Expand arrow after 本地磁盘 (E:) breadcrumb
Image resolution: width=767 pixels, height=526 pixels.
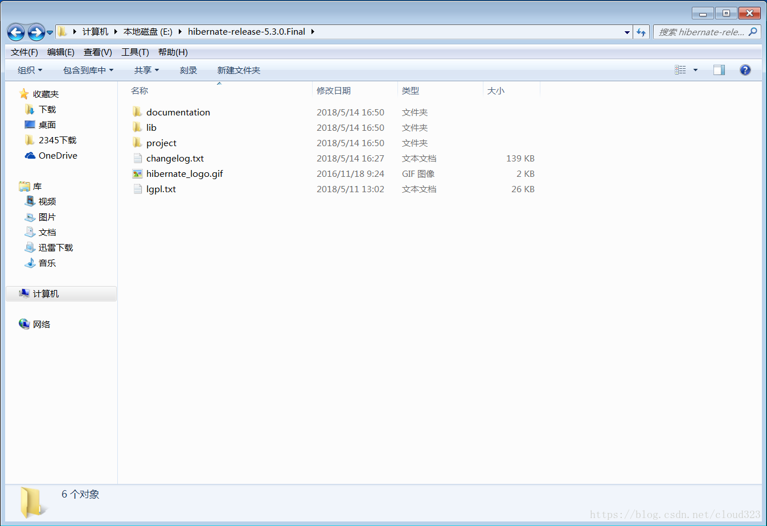click(x=180, y=32)
